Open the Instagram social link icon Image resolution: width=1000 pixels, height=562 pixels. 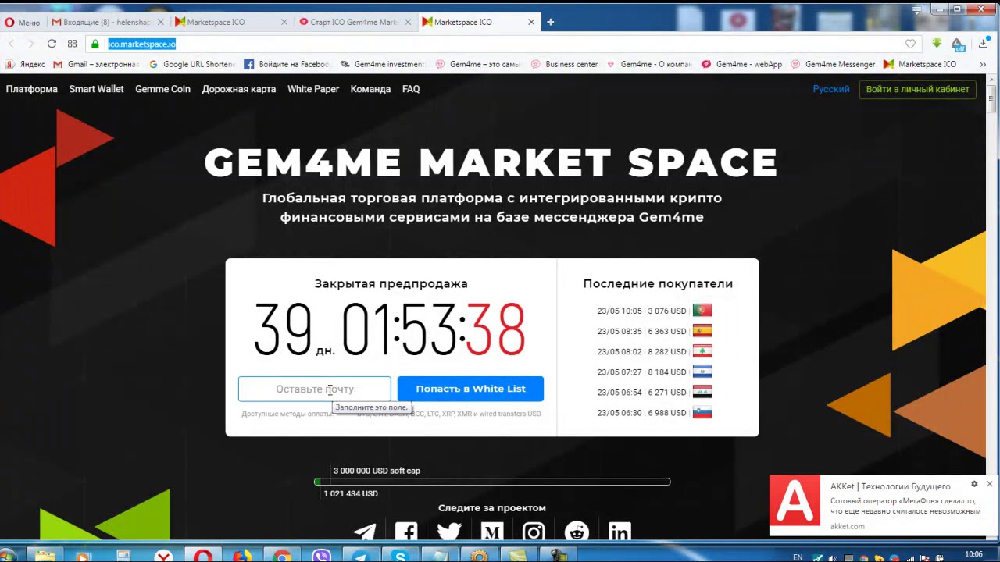click(x=534, y=532)
